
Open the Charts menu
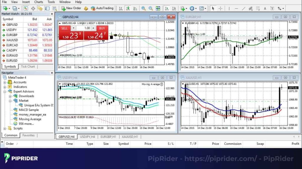coord(39,2)
